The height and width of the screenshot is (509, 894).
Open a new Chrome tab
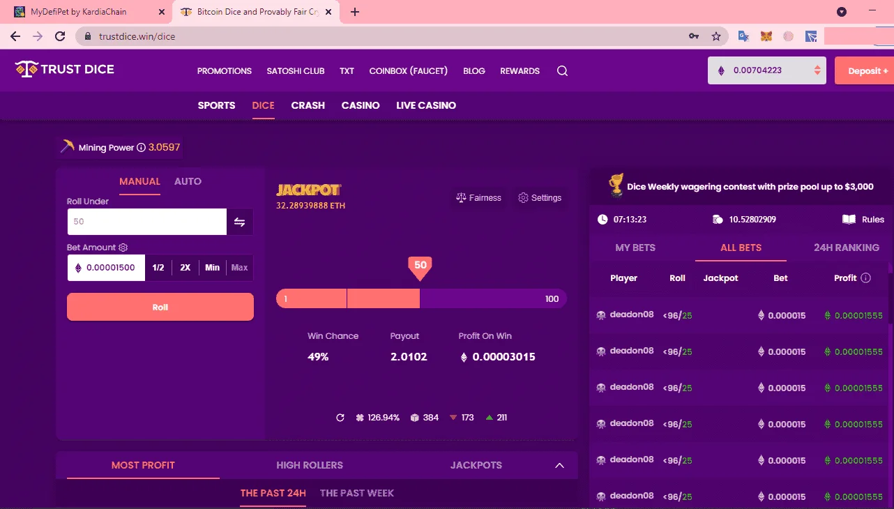tap(355, 12)
